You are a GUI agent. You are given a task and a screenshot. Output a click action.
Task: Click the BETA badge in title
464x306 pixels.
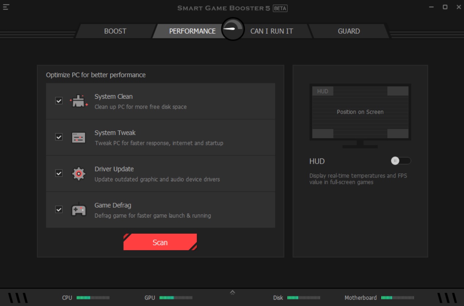click(x=280, y=8)
